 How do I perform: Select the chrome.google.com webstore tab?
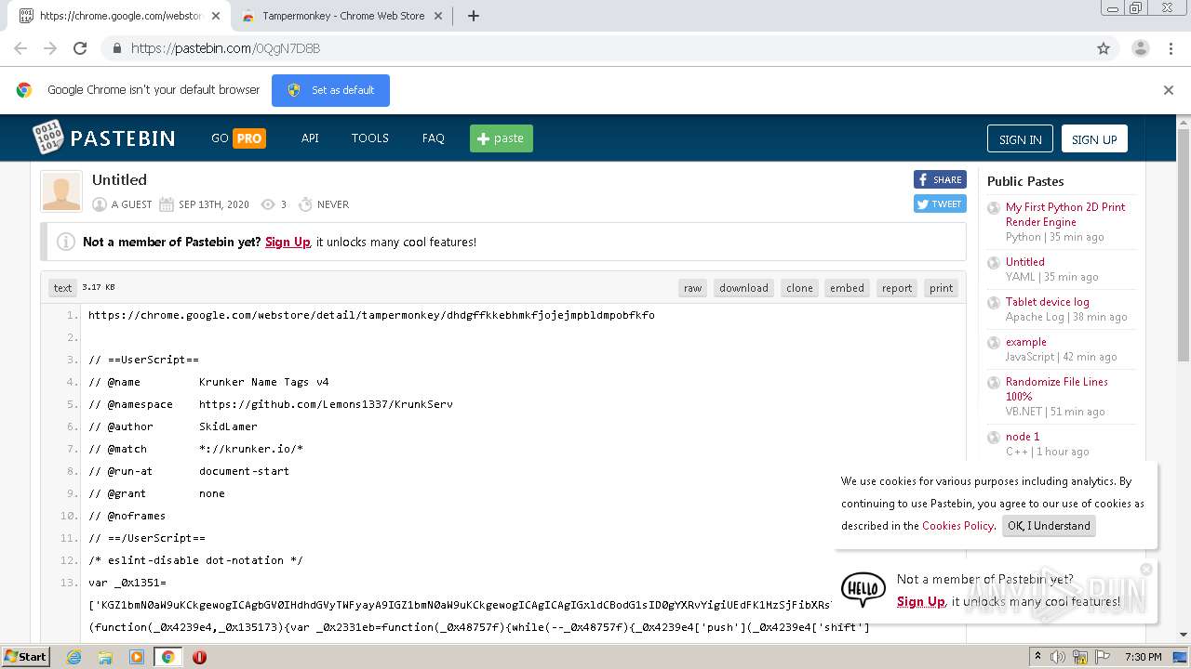point(119,16)
